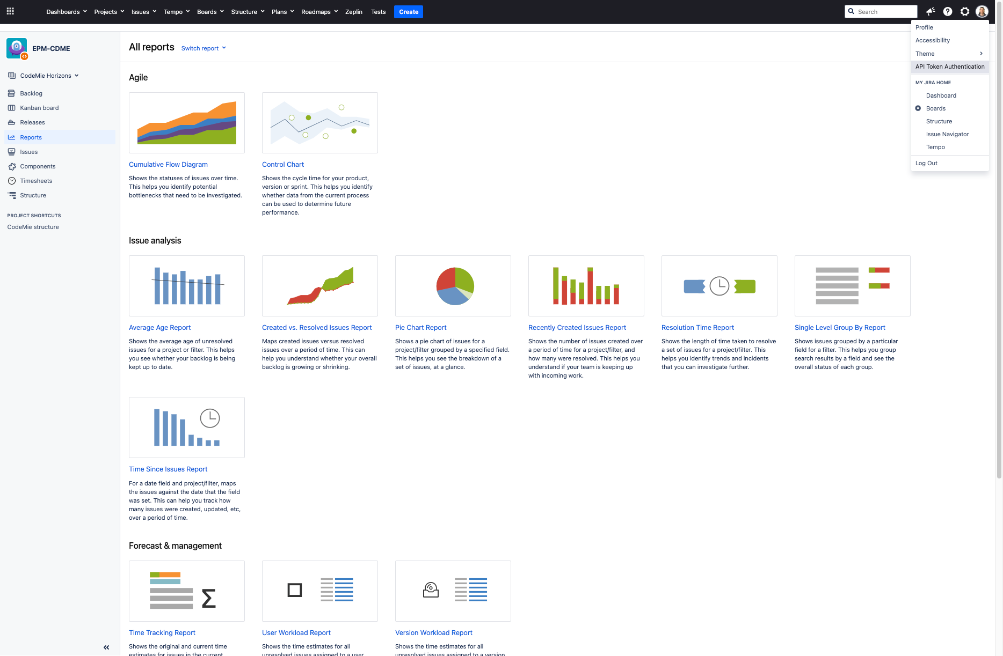
Task: Click the Search input field
Action: [x=881, y=11]
